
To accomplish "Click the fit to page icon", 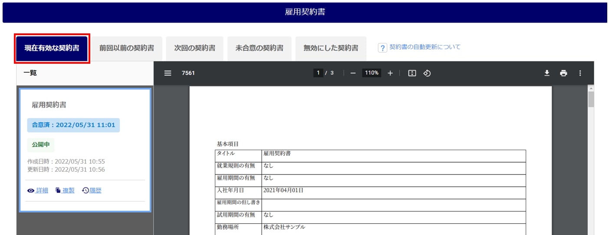I will 412,73.
